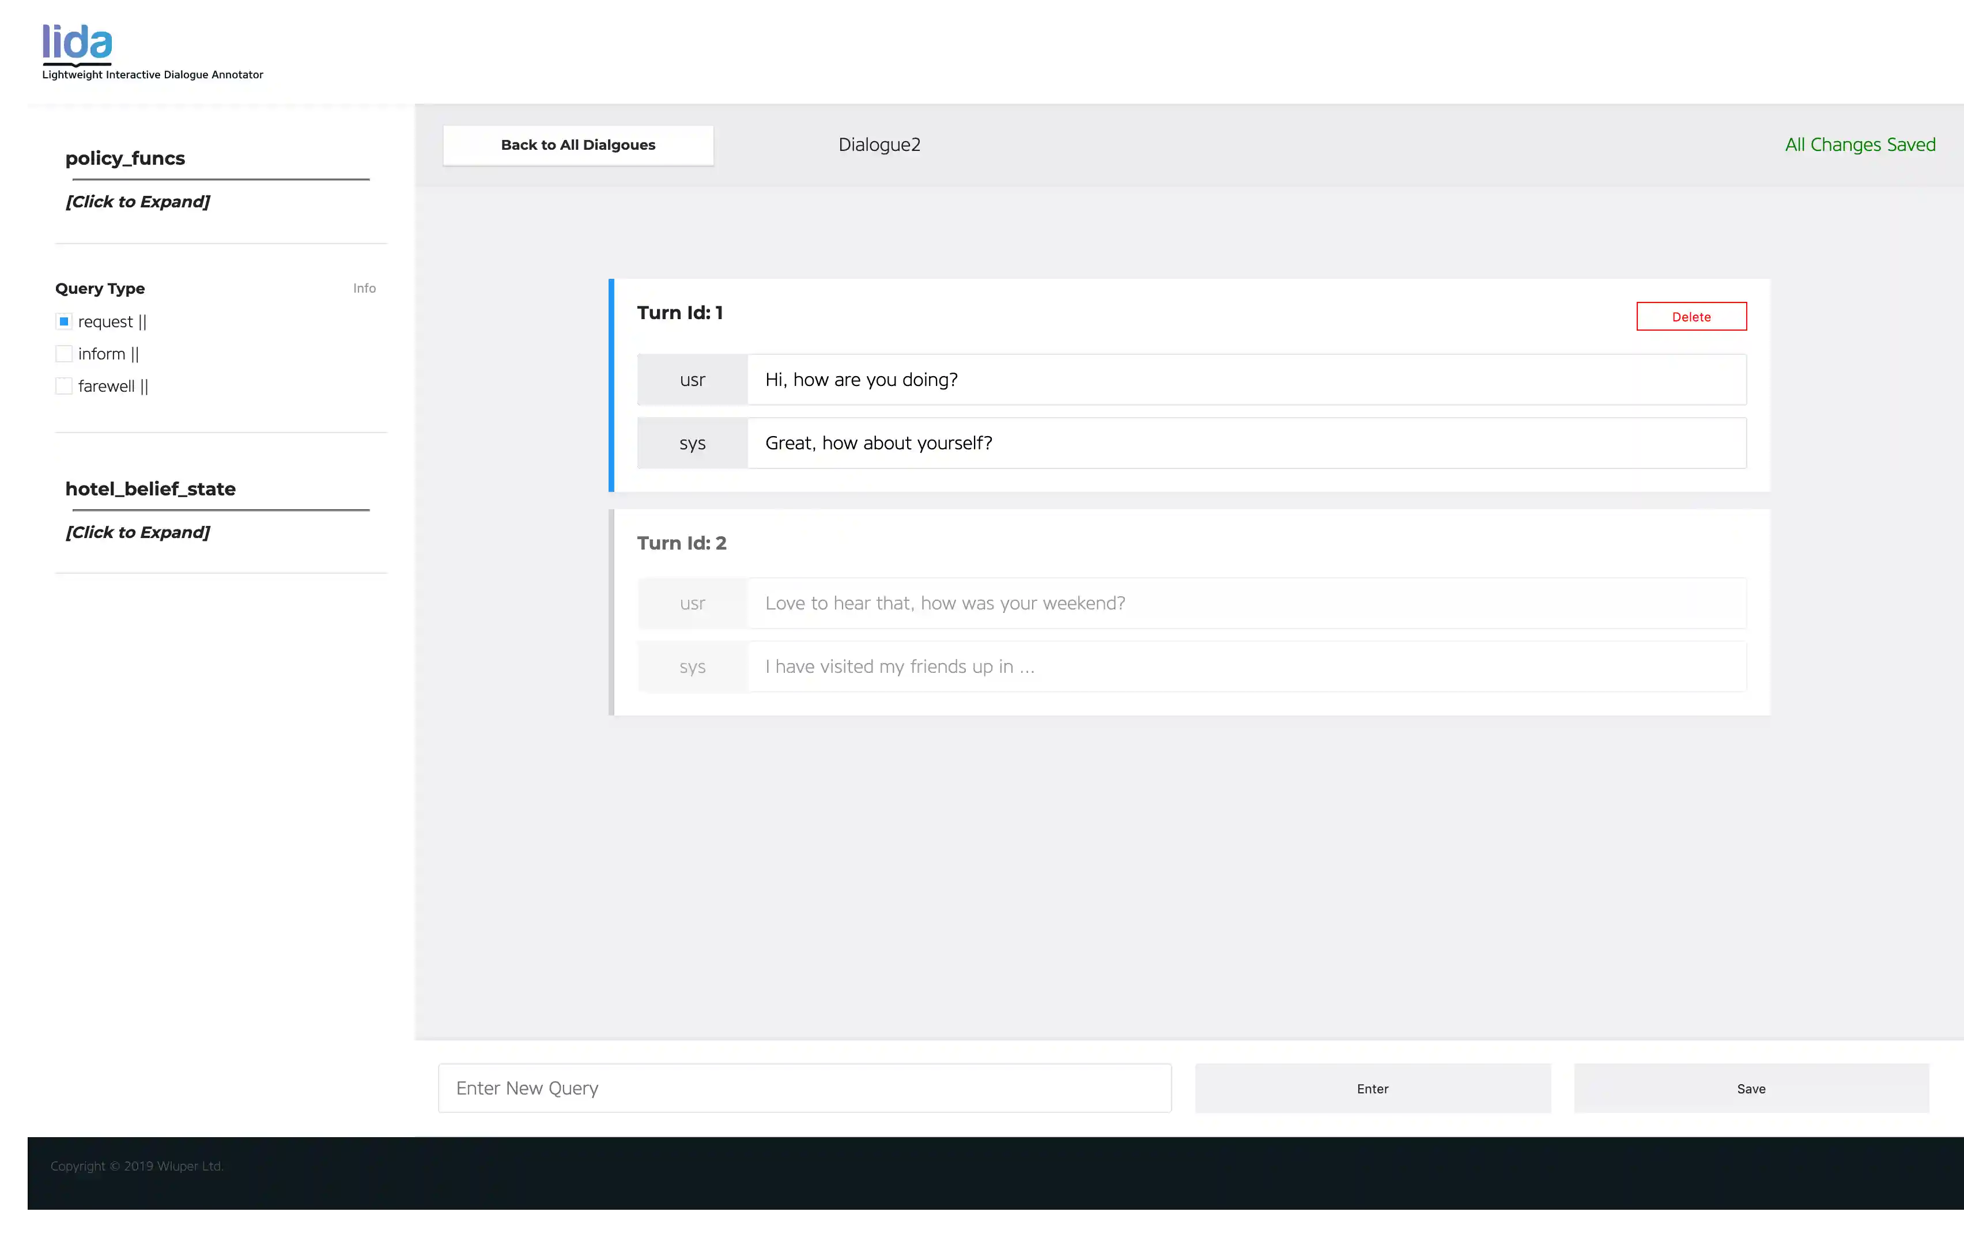Uncheck the request query type
The width and height of the screenshot is (1964, 1242).
(x=63, y=320)
